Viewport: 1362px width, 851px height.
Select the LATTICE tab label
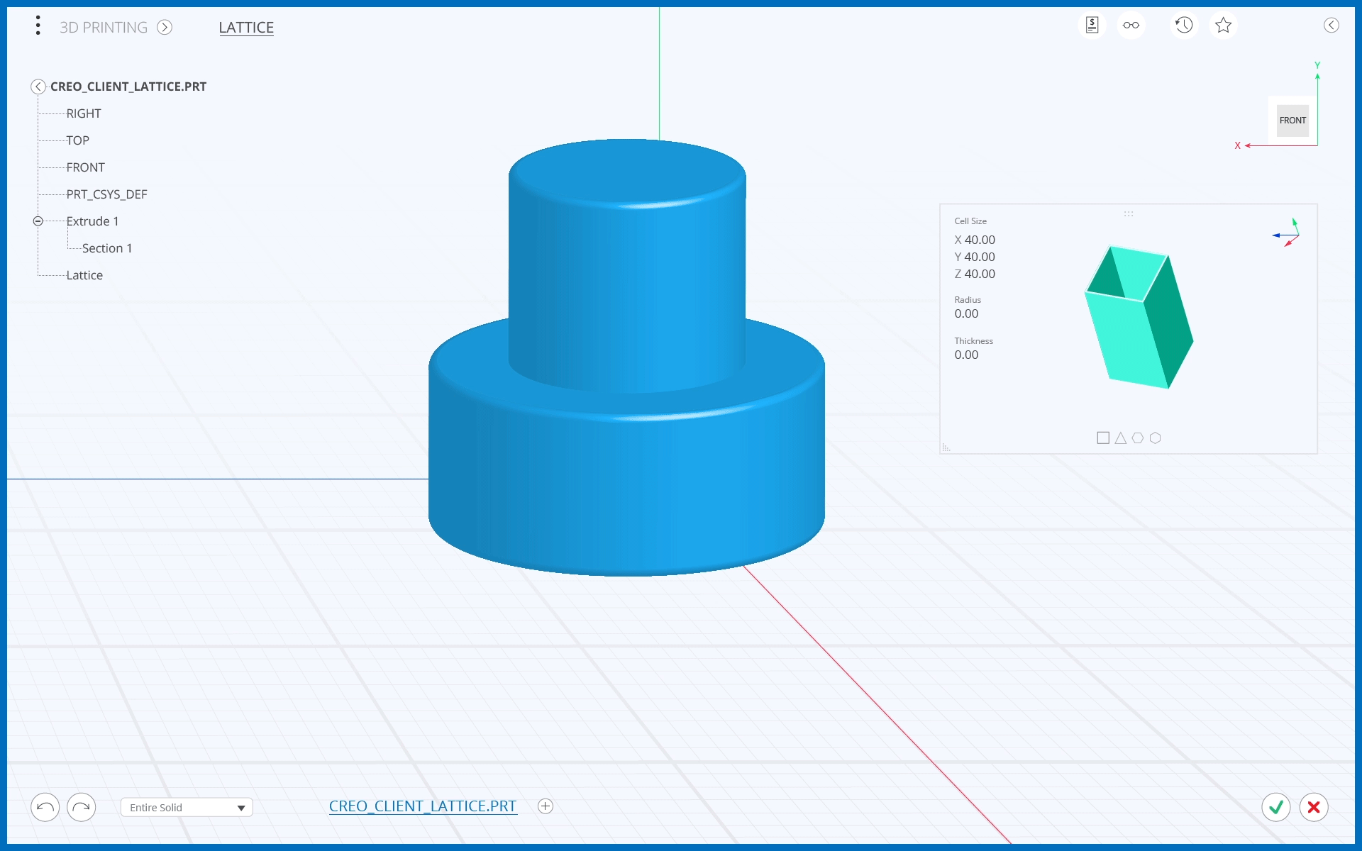click(246, 28)
